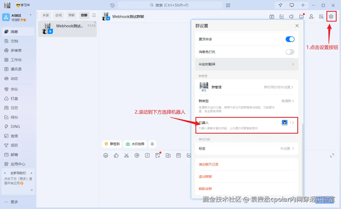The width and height of the screenshot is (341, 209).
Task: Select the screenshot scissors tool
Action: click(127, 155)
